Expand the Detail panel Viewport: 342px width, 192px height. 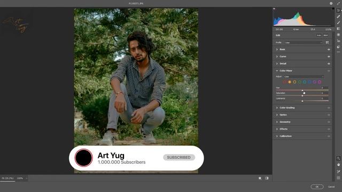277,63
